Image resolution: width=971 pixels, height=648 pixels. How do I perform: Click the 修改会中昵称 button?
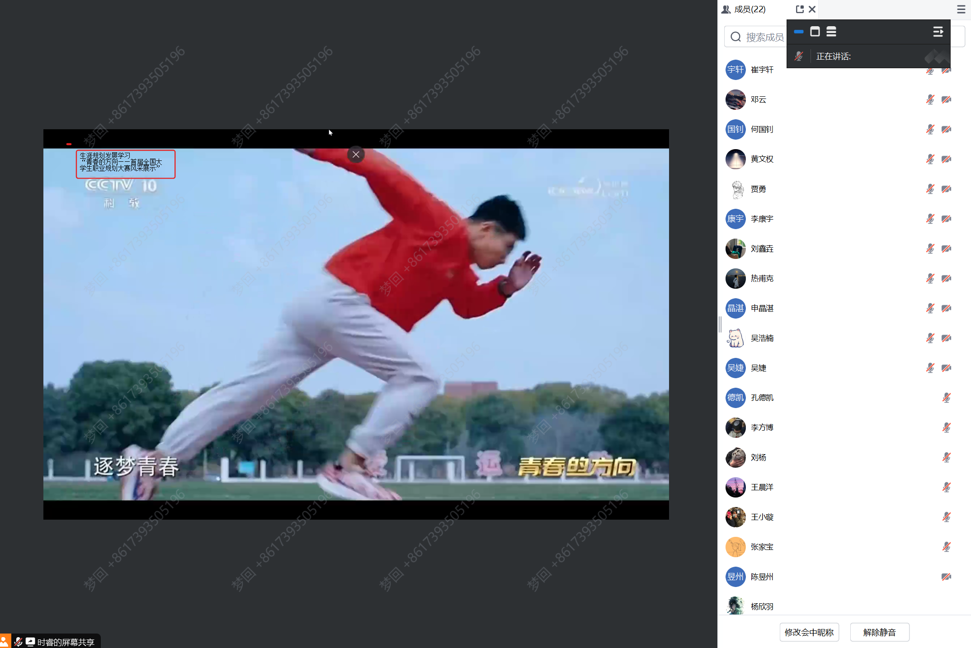pyautogui.click(x=809, y=632)
